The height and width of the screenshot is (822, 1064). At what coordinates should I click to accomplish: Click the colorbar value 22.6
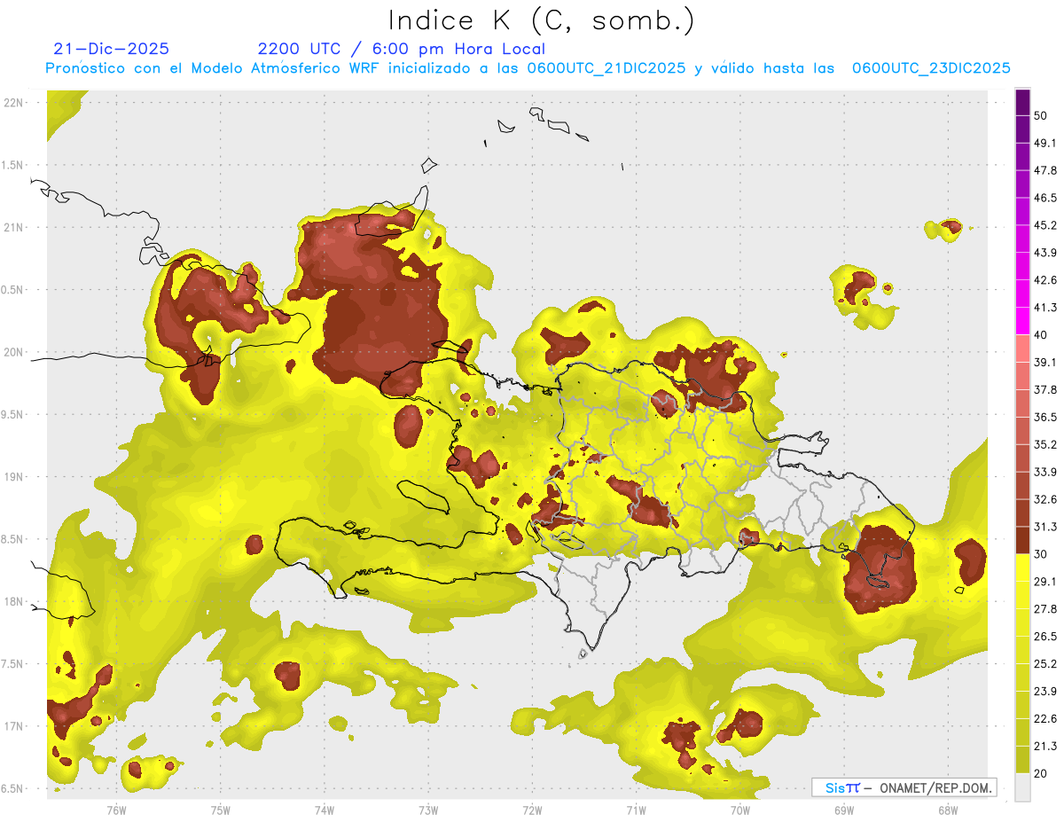[x=1045, y=719]
